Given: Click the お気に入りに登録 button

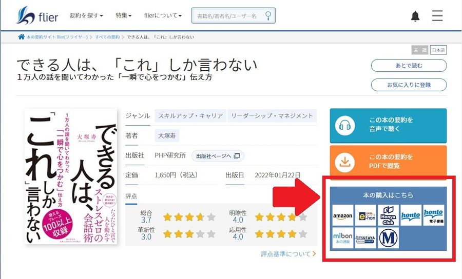Looking at the screenshot, I should pyautogui.click(x=409, y=85).
